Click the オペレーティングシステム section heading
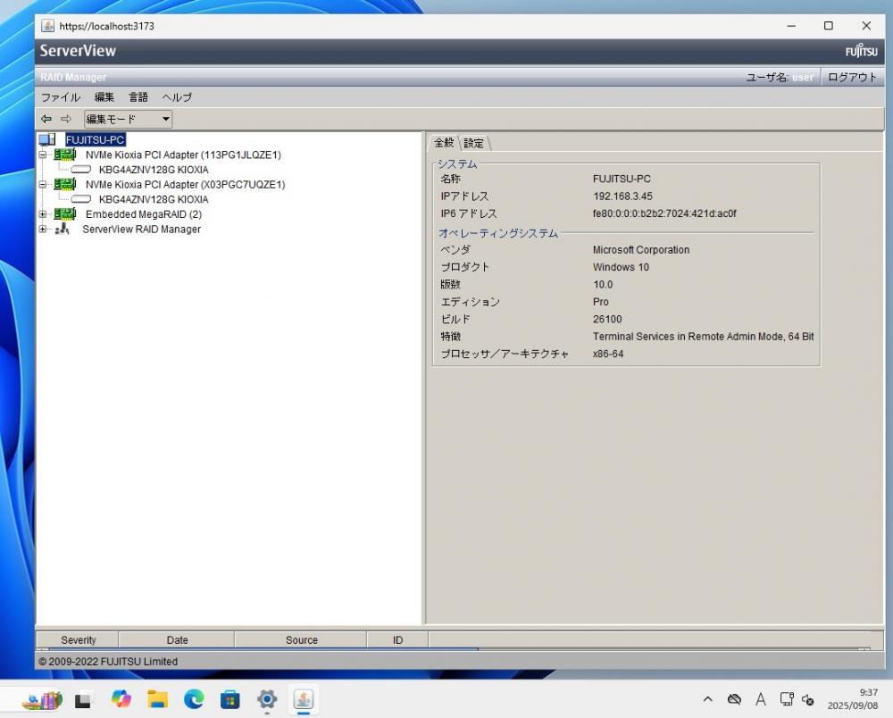 coord(498,233)
